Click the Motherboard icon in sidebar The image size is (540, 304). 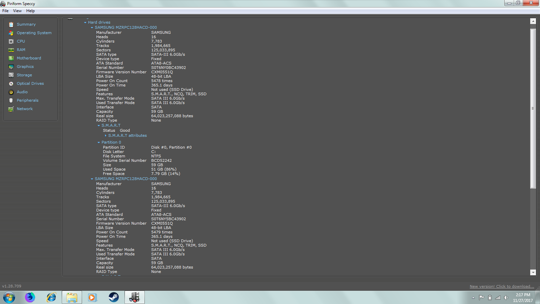point(11,58)
